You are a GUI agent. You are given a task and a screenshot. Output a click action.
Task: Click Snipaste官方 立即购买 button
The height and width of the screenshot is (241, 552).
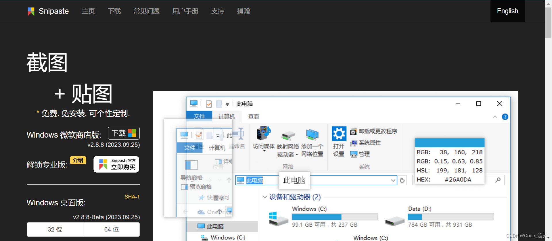(116, 164)
